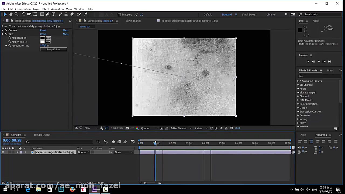Expand the Curves effect properties
The height and width of the screenshot is (194, 345).
[x=2, y=30]
